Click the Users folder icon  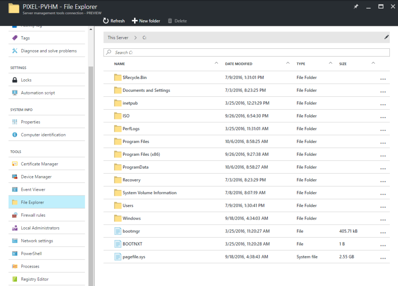point(117,205)
